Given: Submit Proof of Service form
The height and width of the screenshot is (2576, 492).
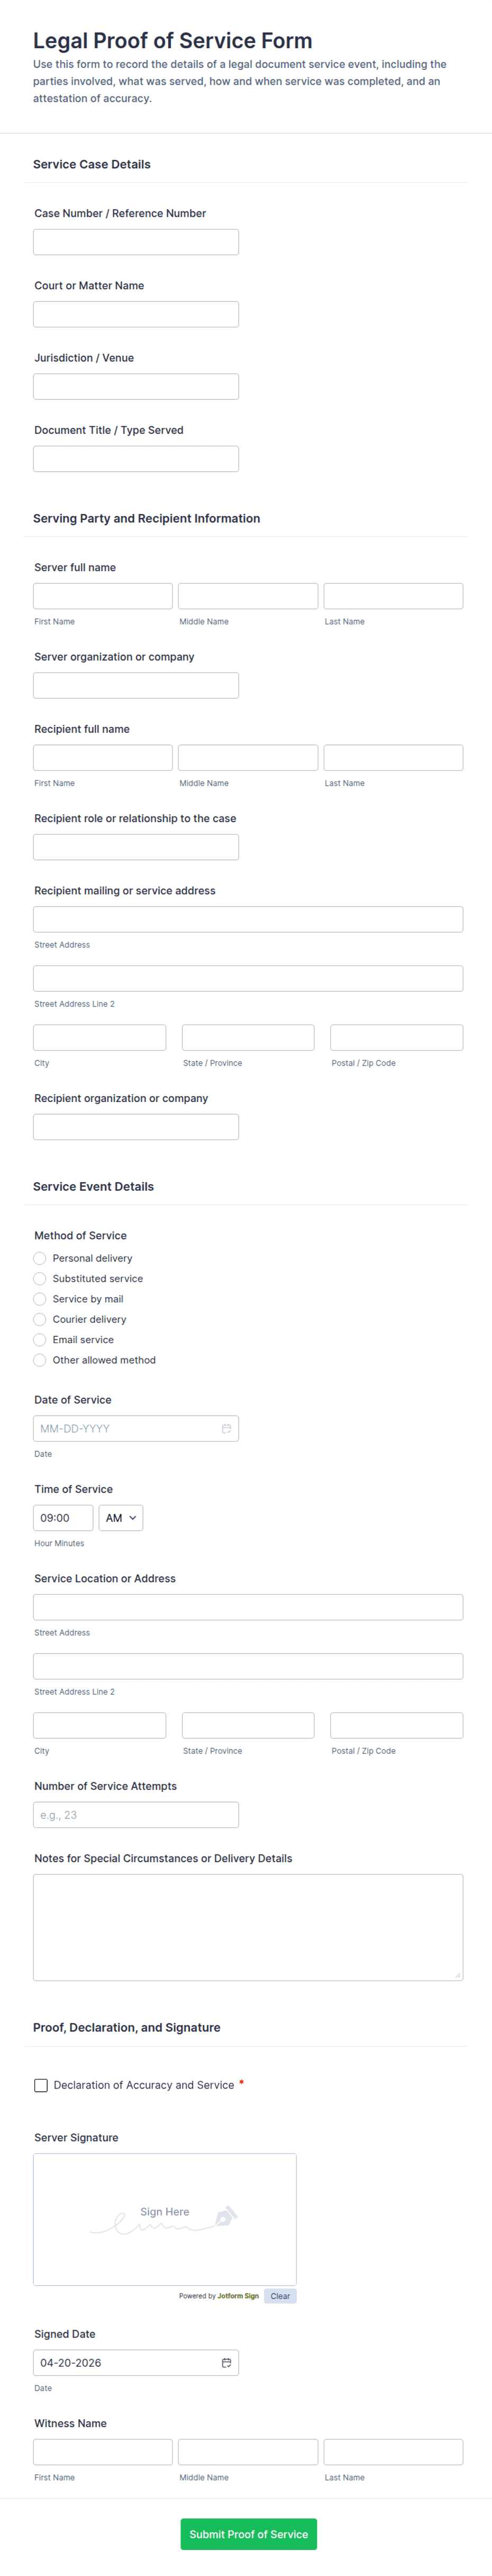Looking at the screenshot, I should (x=249, y=2533).
